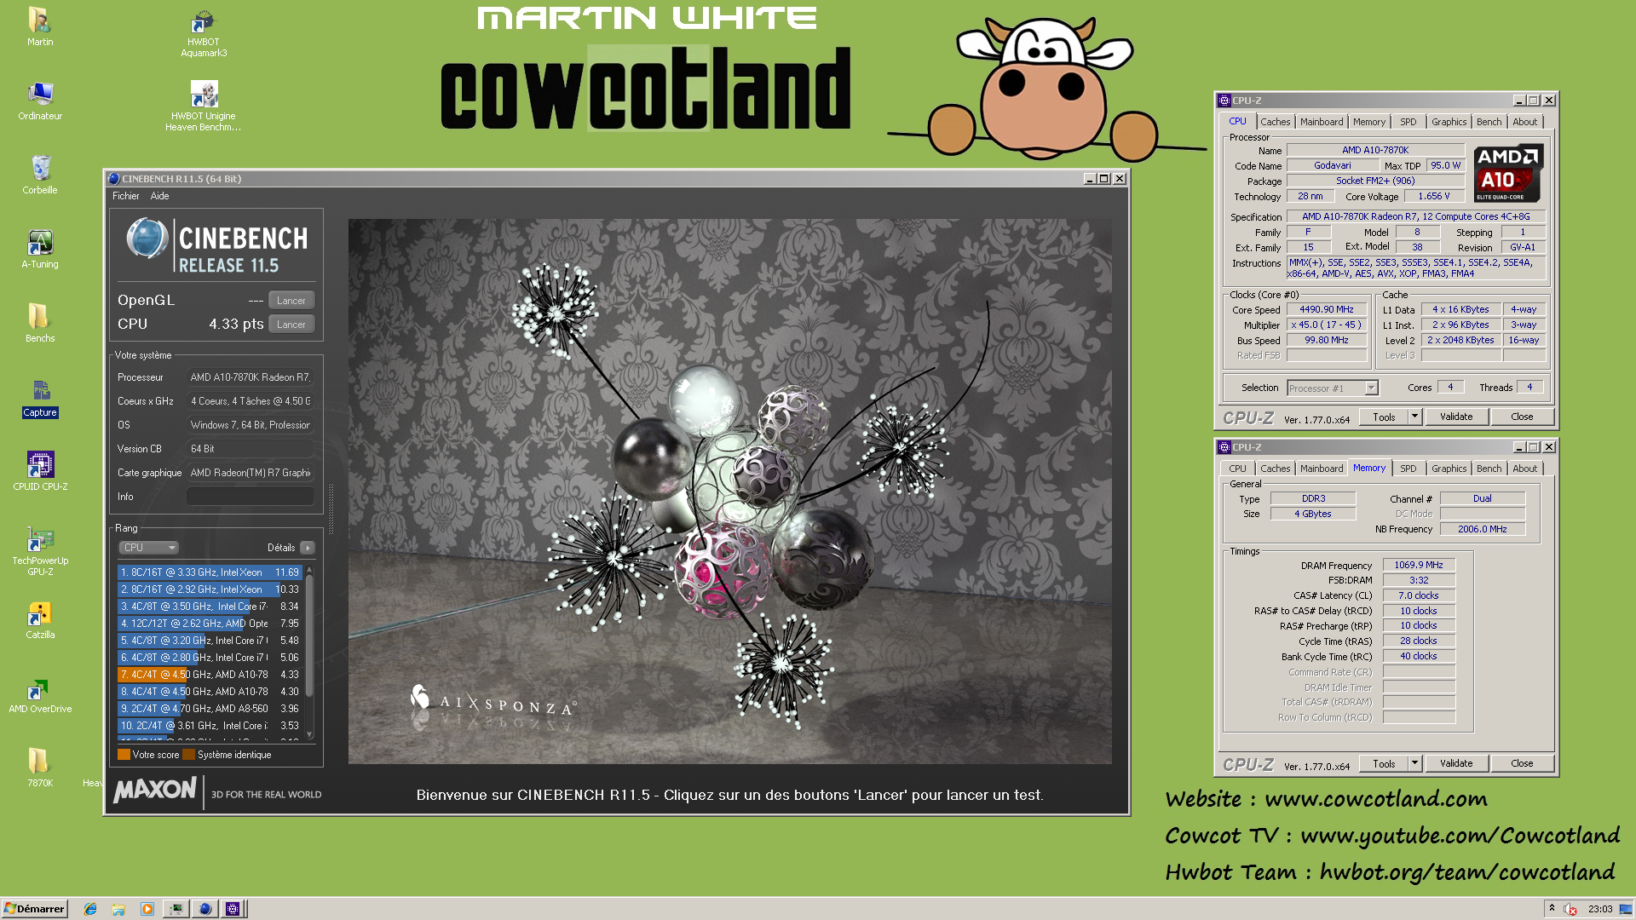Open the Corbeille recycle bin icon
This screenshot has width=1636, height=920.
coord(40,175)
